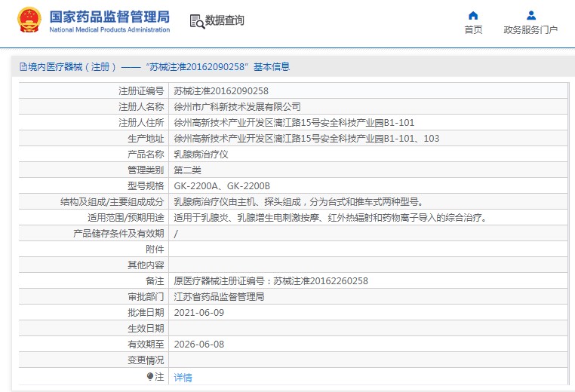Select expiry date 2026-06-08
Viewport: 575px width, 392px height.
point(198,344)
